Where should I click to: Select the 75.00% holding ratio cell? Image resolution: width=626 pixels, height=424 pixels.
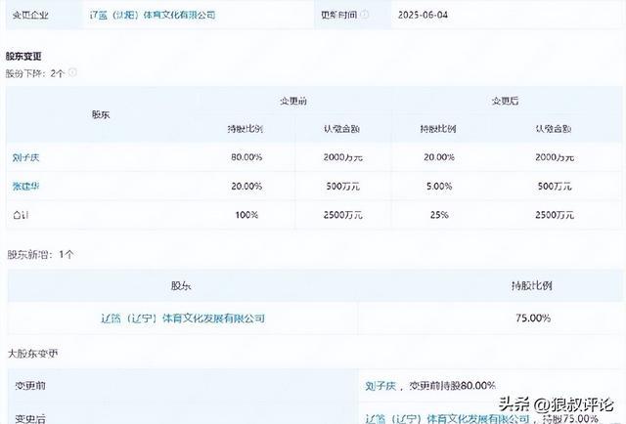[533, 318]
